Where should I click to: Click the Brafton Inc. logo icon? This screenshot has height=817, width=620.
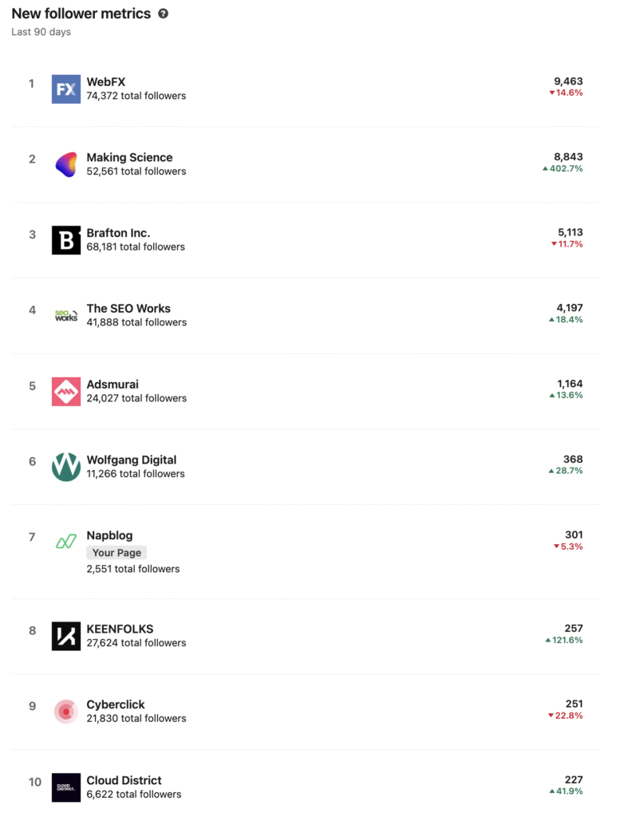tap(66, 240)
